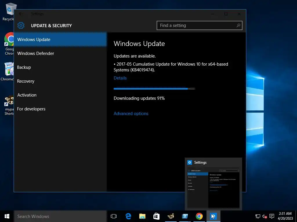The height and width of the screenshot is (222, 297).
Task: Minimize the Settings window
Action: (x=213, y=14)
